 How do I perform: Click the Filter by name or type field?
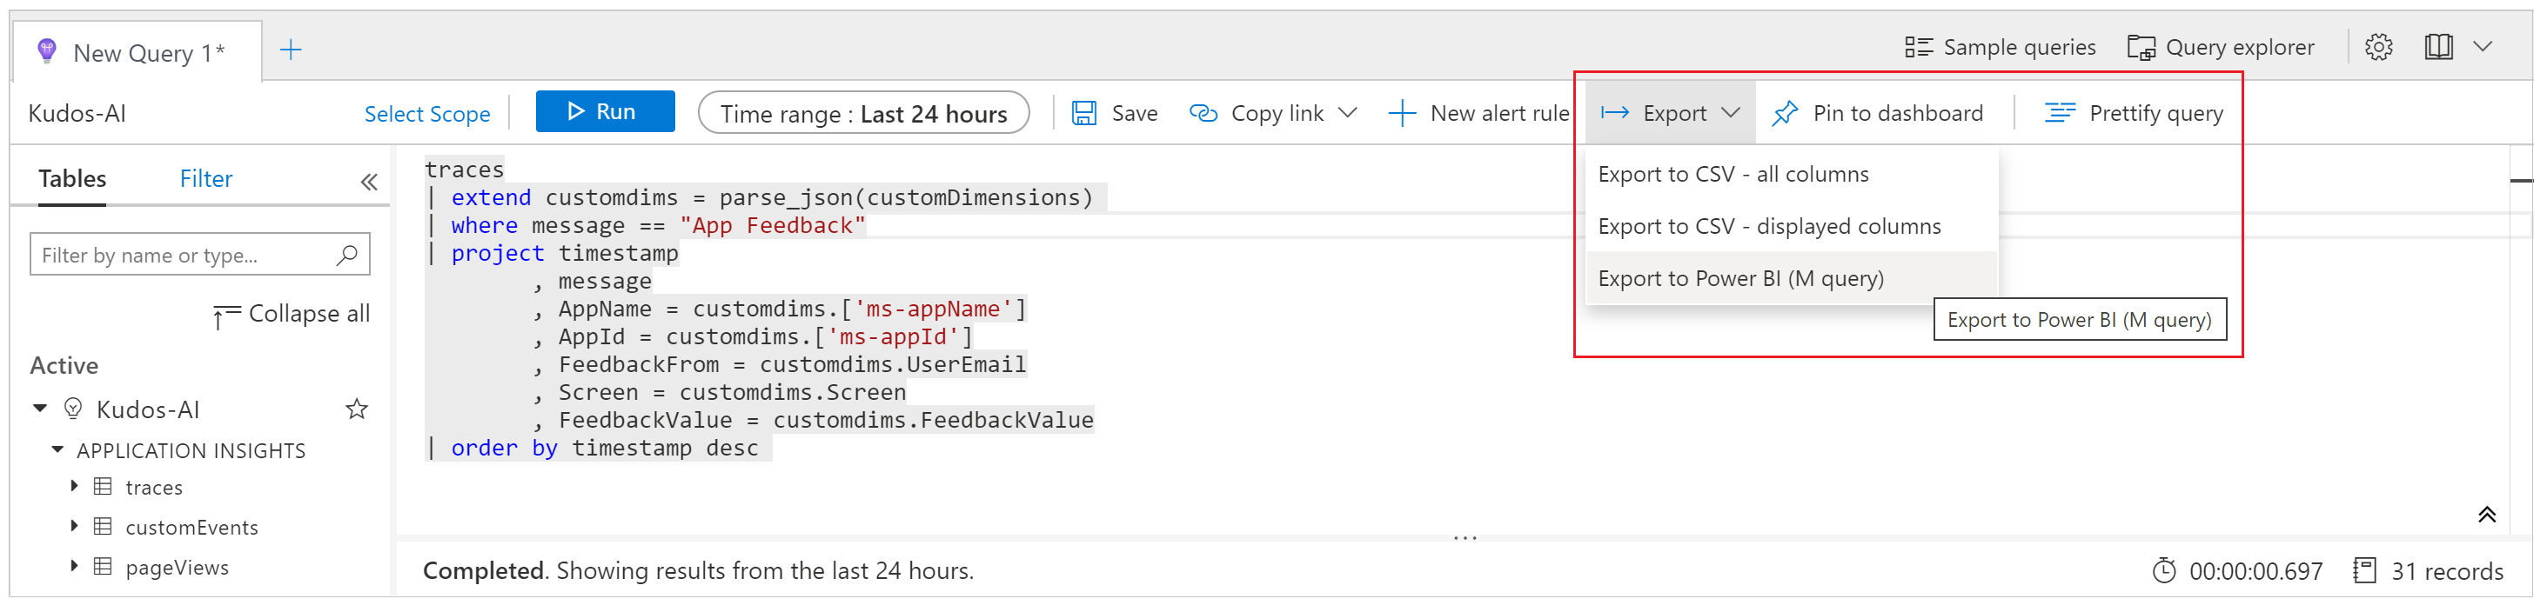[x=200, y=255]
